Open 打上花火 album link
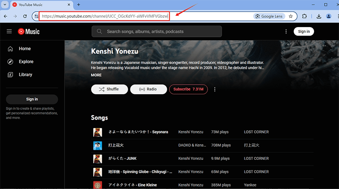The width and height of the screenshot is (339, 189). 252,145
